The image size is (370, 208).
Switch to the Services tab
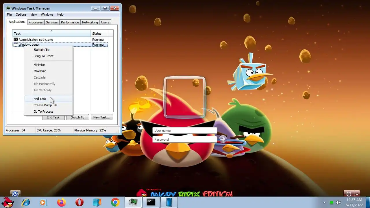pyautogui.click(x=52, y=22)
